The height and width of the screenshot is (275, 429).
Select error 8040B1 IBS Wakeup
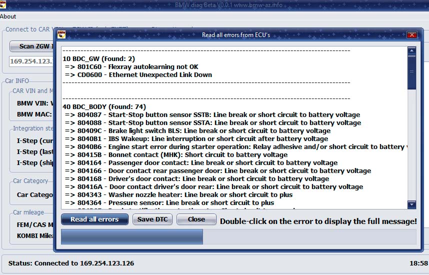[196, 138]
